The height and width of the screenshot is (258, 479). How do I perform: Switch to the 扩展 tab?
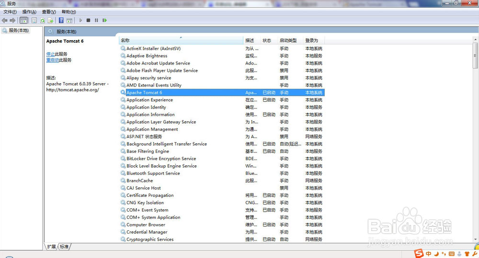(51, 247)
